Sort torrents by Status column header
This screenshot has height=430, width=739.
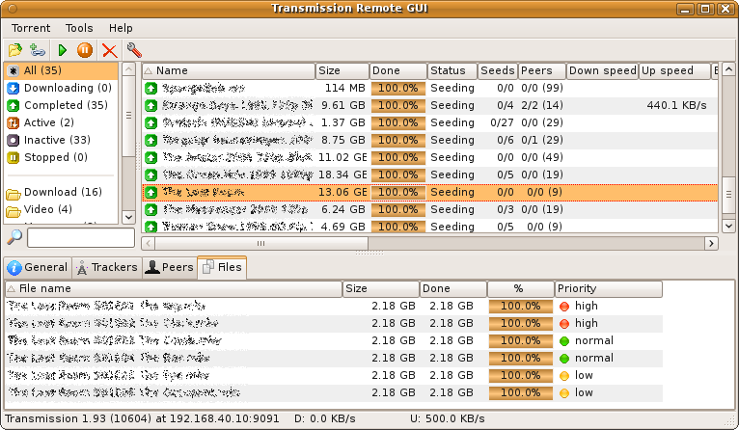point(452,70)
